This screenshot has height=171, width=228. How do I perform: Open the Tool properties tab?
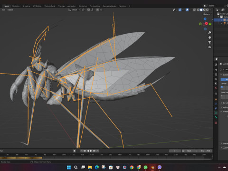point(216,65)
